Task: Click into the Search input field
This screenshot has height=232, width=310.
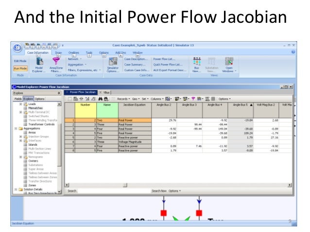Action: tap(114, 191)
